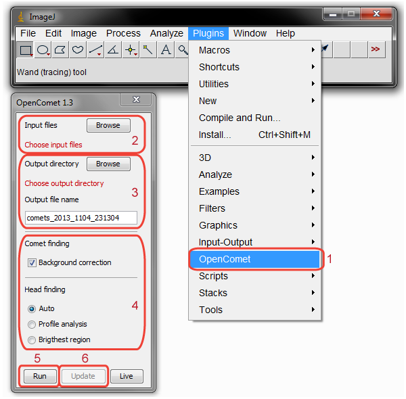Choose the Brightest region head finding option

tap(32, 339)
